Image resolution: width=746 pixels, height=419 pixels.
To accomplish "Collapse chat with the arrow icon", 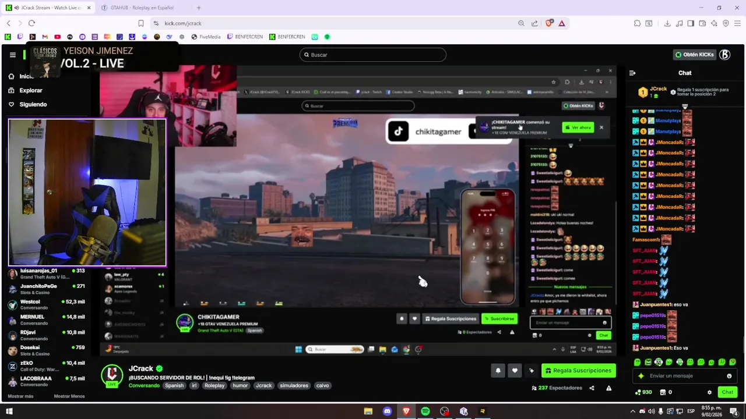I will [x=632, y=73].
